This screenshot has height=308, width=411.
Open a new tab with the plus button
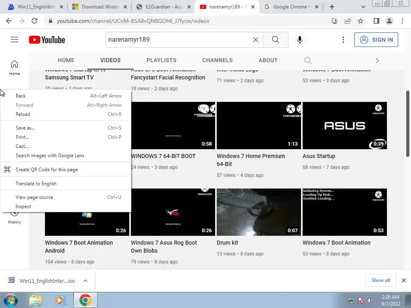[x=332, y=7]
